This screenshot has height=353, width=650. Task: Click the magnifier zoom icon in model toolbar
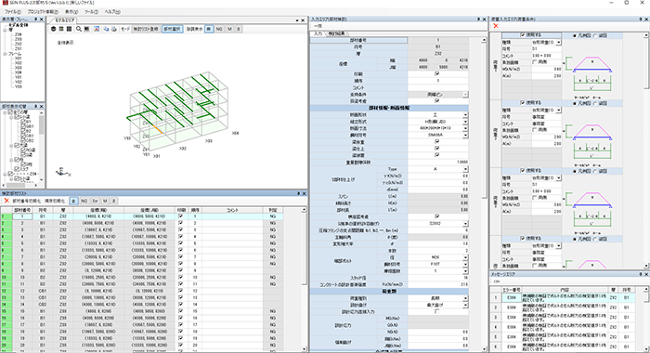[78, 29]
